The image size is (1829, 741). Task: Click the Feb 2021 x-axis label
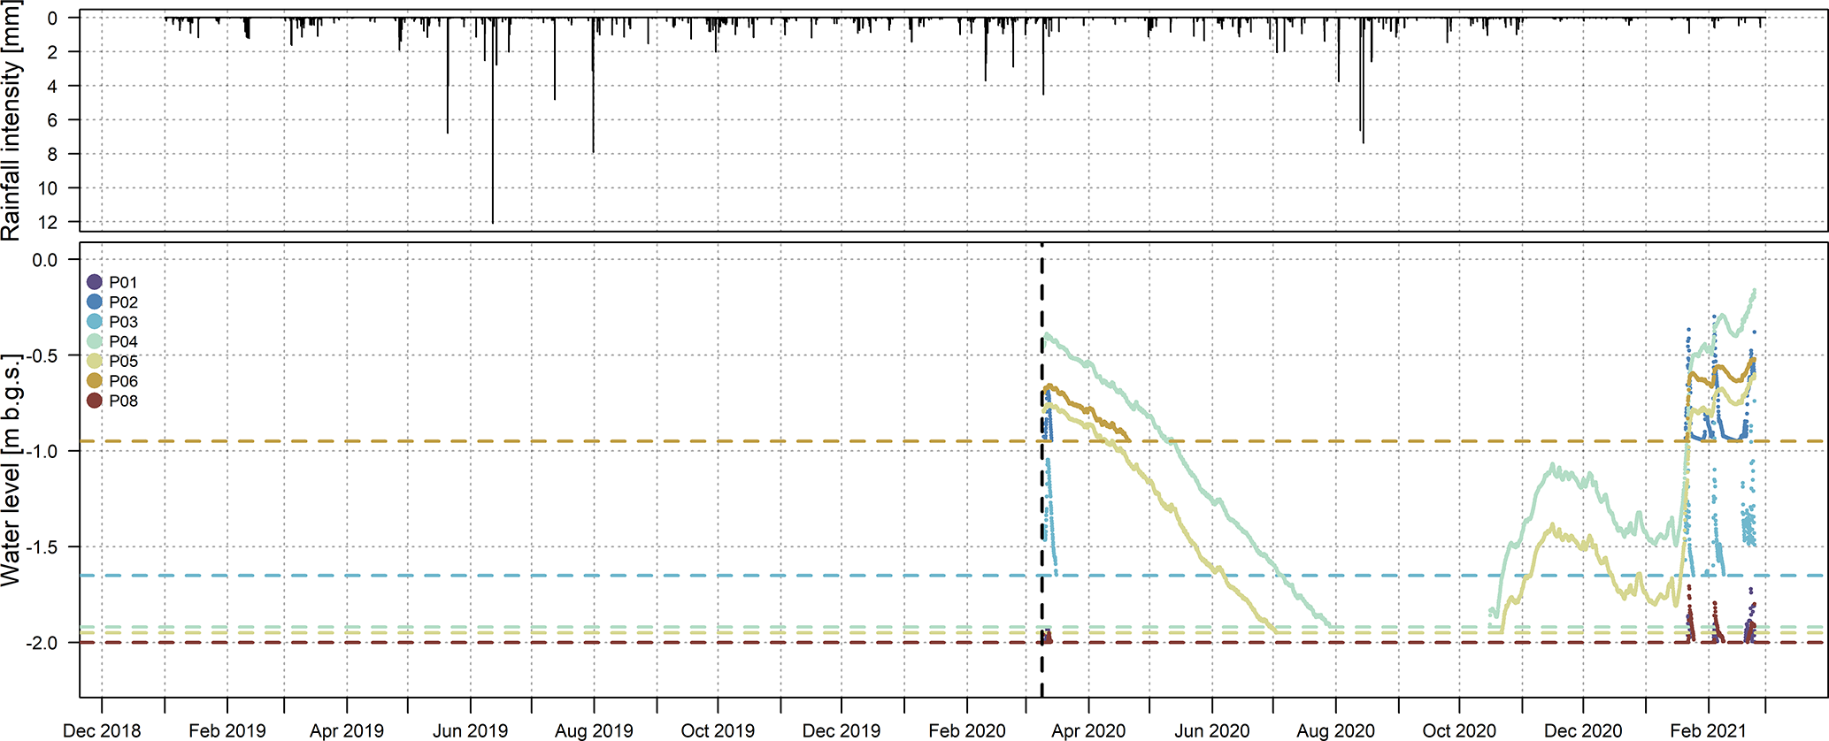pyautogui.click(x=1708, y=730)
